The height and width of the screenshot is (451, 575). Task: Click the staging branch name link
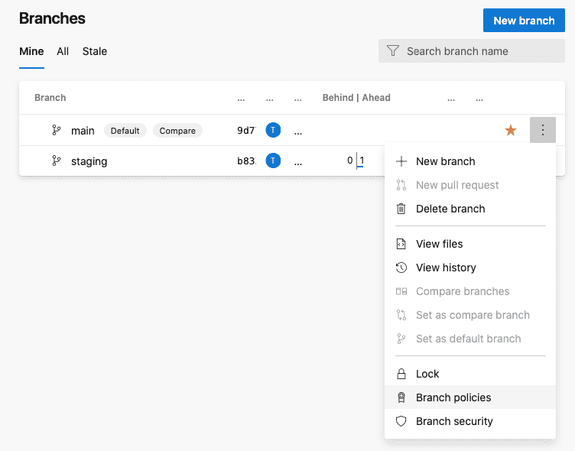(x=89, y=161)
